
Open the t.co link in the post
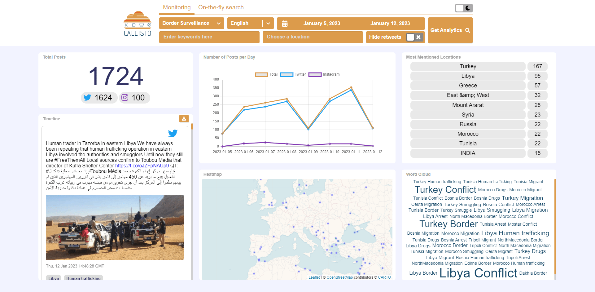click(142, 166)
